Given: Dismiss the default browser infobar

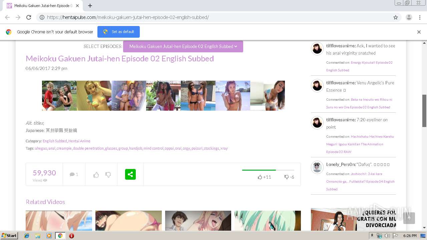Looking at the screenshot, I should 419,32.
